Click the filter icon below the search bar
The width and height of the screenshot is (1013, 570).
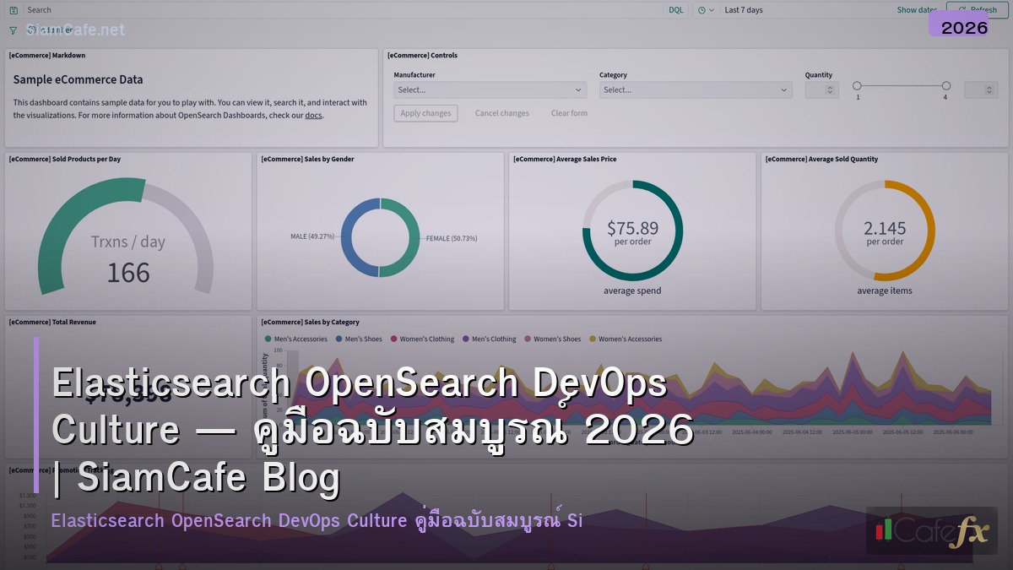(13, 30)
